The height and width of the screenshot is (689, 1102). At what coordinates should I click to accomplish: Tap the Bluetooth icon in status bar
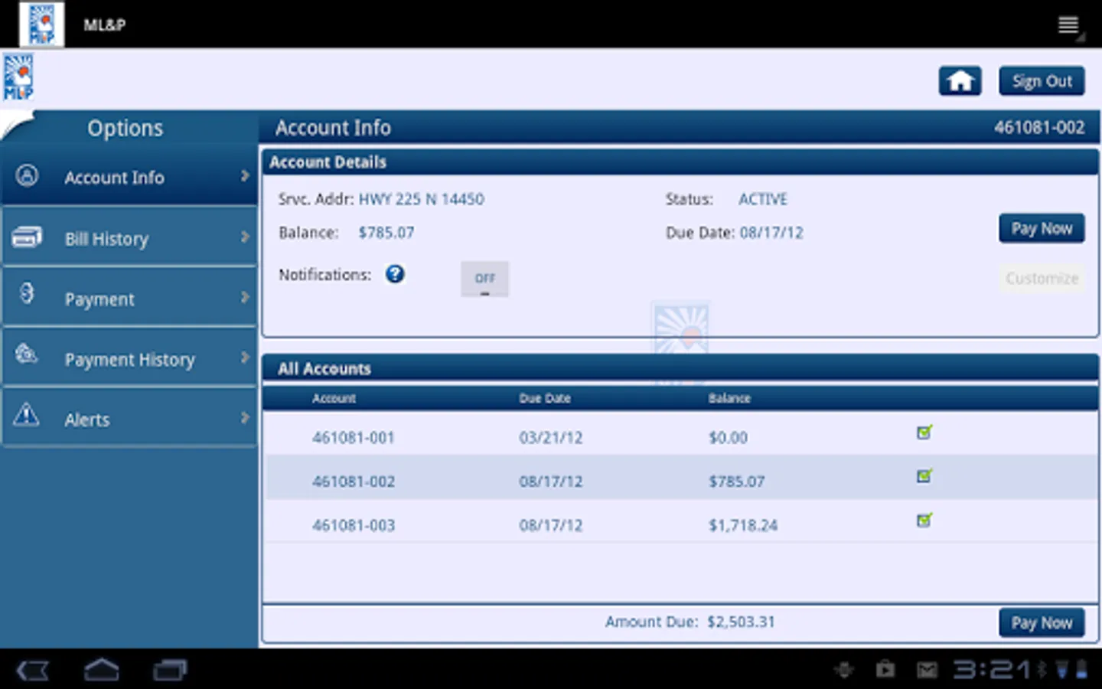1041,670
